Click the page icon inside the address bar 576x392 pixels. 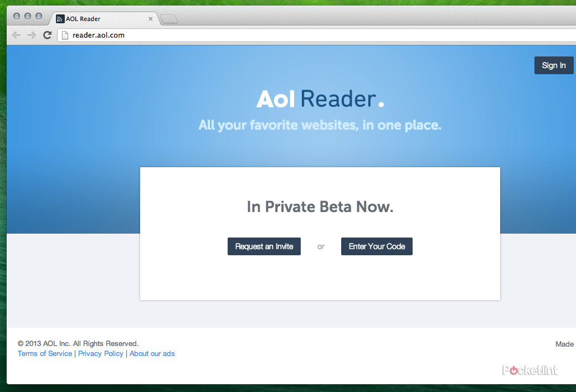pos(66,34)
